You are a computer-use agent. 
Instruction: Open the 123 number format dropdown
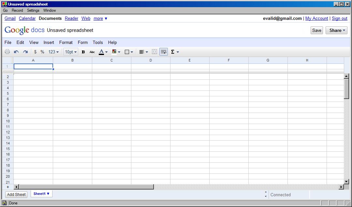coord(53,52)
